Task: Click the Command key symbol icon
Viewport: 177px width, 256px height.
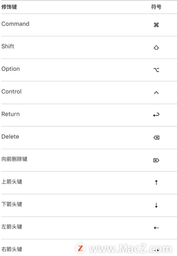Action: point(156,25)
